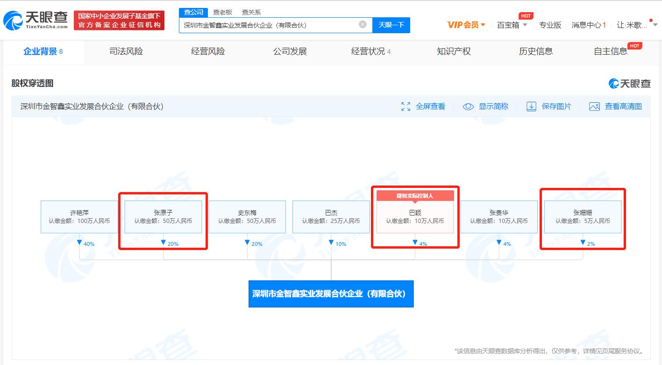Open 消息中心 notifications
Image resolution: width=662 pixels, height=365 pixels.
[x=589, y=25]
